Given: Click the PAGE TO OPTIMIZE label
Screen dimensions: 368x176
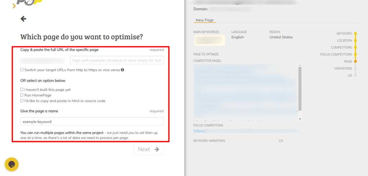Looking at the screenshot, I should 206,54.
